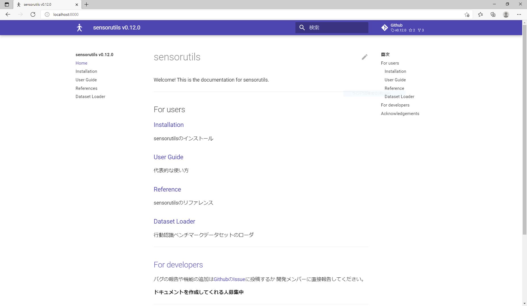Open References in left navigation
This screenshot has height=306, width=527.
tap(86, 88)
